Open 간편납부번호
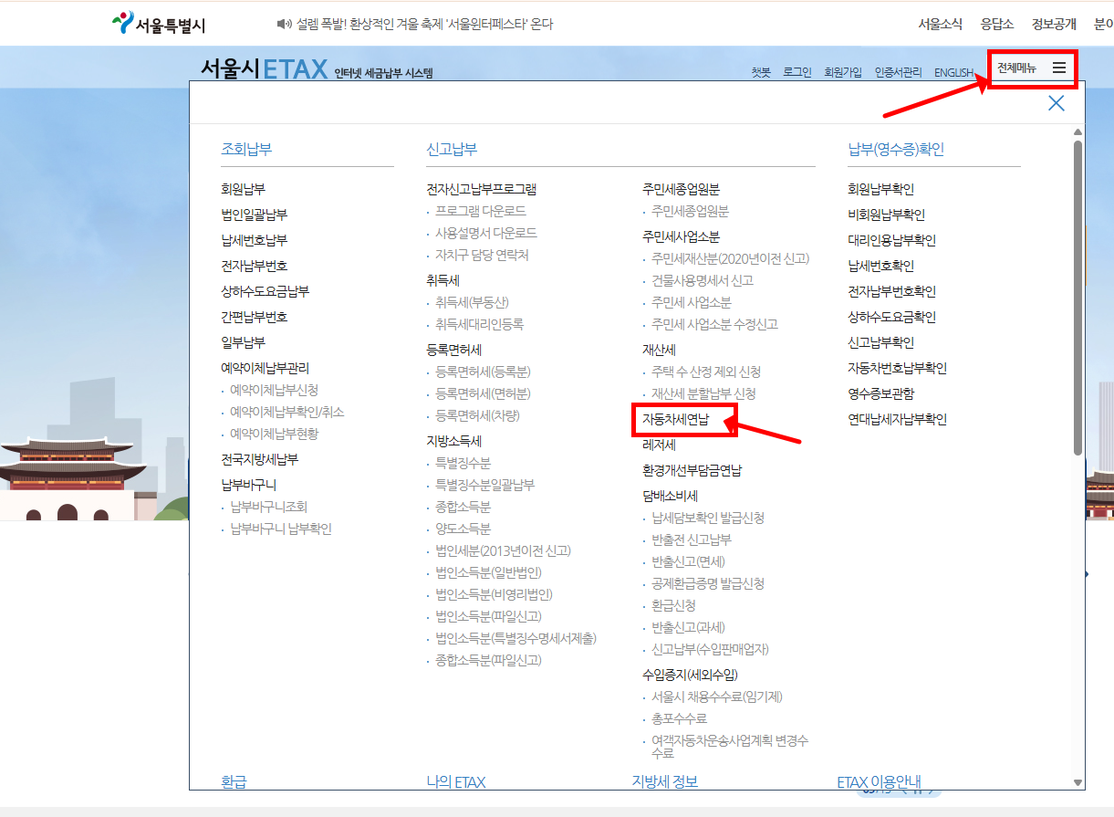The image size is (1114, 817). pos(254,317)
